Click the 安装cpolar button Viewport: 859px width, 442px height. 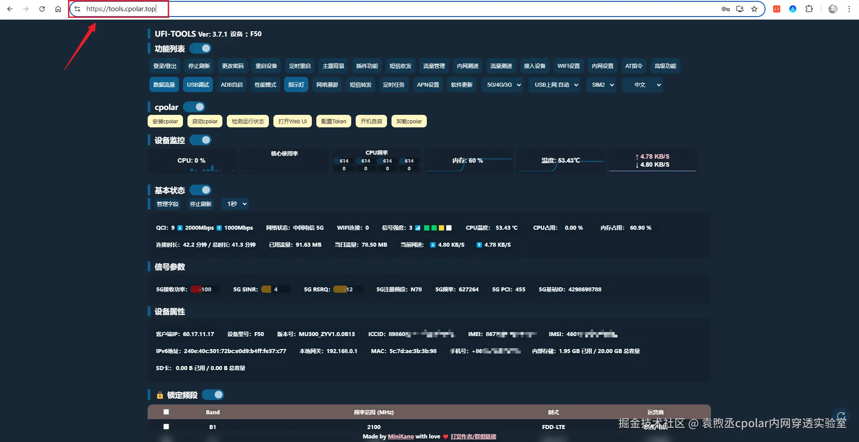point(165,122)
